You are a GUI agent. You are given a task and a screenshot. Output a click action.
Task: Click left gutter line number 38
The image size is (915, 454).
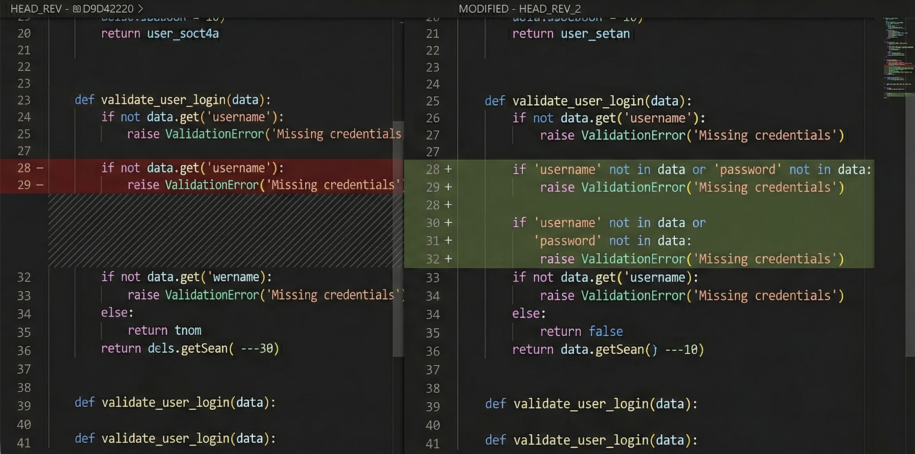pyautogui.click(x=24, y=387)
